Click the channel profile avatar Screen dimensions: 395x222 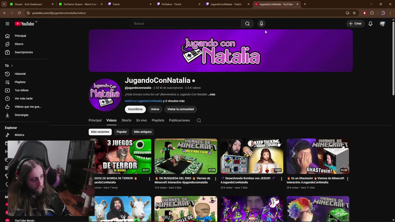coord(105,95)
